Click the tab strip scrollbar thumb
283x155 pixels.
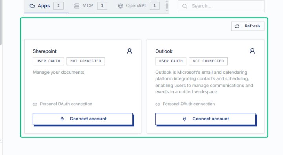point(167,6)
